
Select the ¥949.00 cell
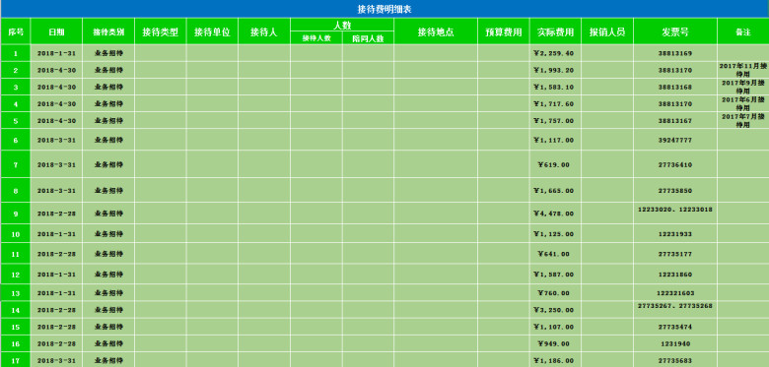[x=555, y=343]
